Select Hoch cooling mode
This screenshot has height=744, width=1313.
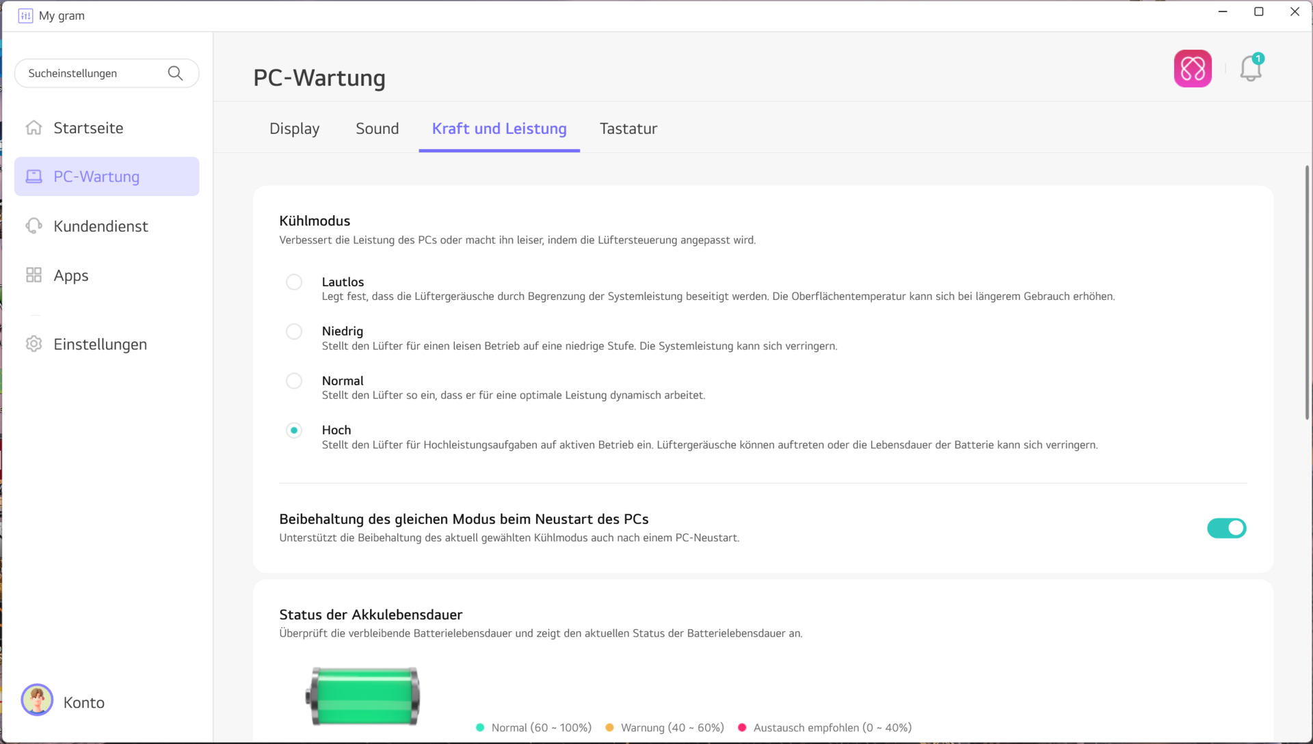pyautogui.click(x=294, y=430)
